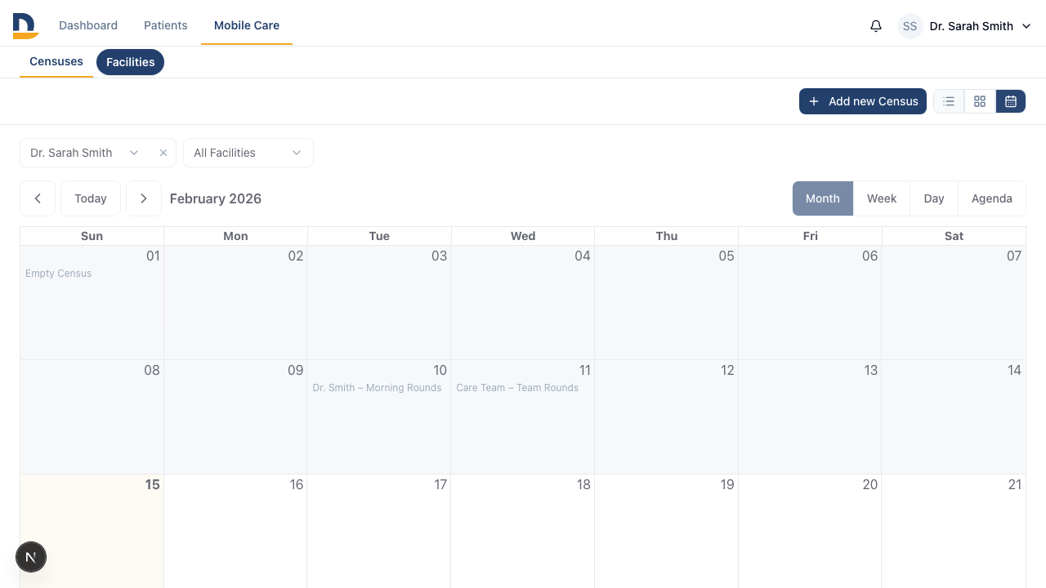
Task: Switch calendar to Month view
Action: [x=823, y=198]
